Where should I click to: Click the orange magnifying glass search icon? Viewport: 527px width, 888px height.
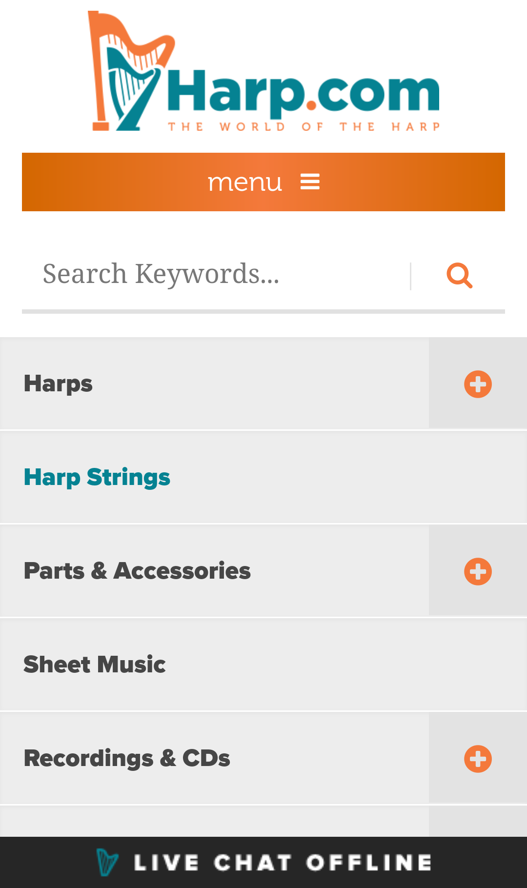[x=459, y=276]
